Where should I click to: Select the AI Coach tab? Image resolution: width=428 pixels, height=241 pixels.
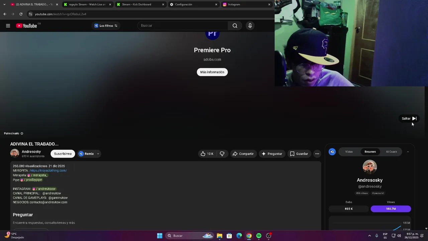(391, 152)
